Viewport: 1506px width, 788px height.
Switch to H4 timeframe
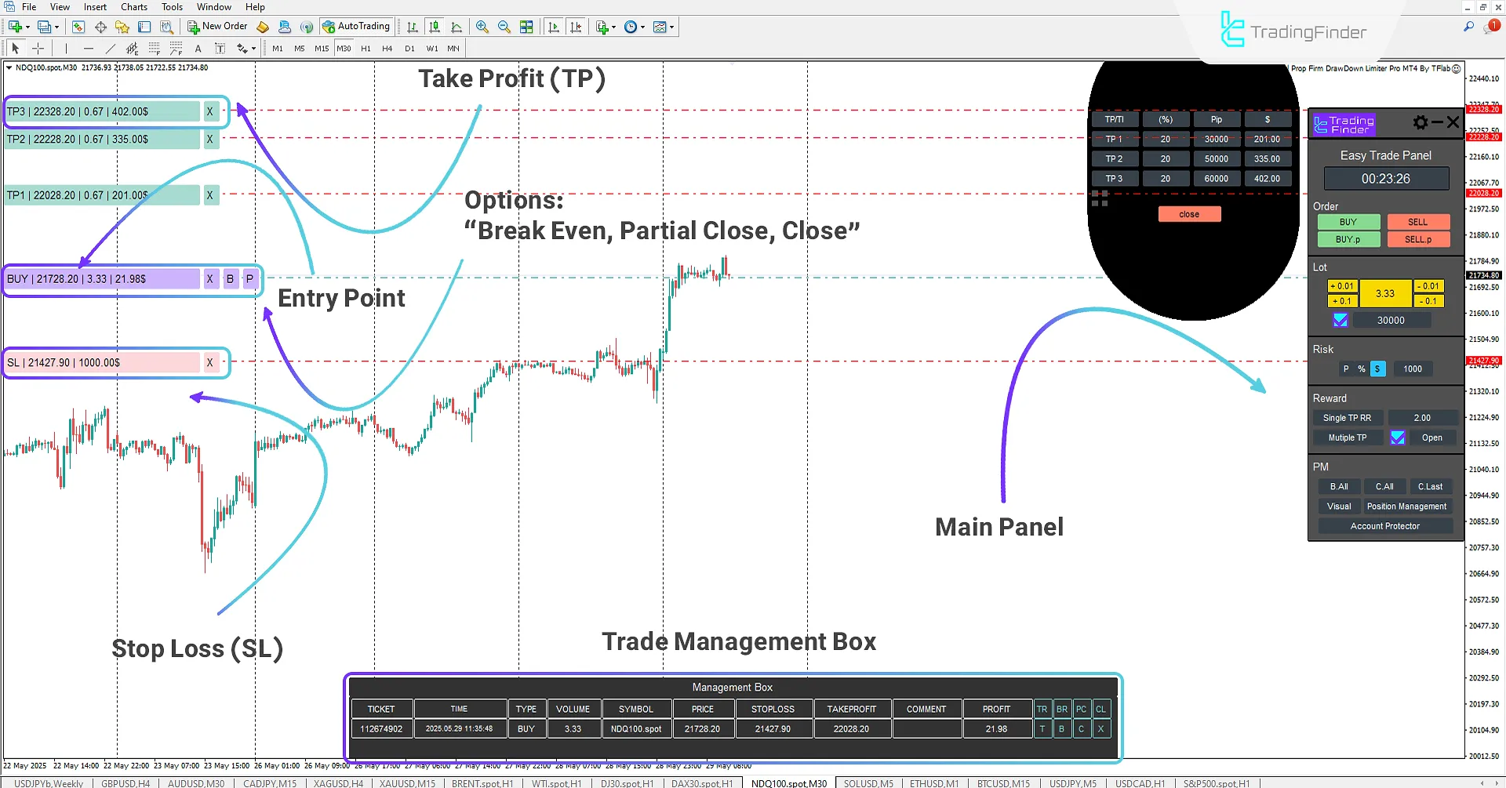pos(387,49)
